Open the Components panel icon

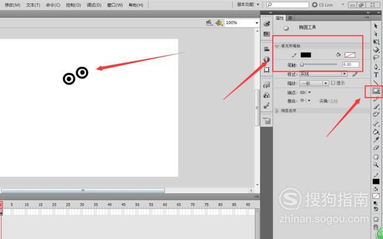pyautogui.click(x=266, y=95)
